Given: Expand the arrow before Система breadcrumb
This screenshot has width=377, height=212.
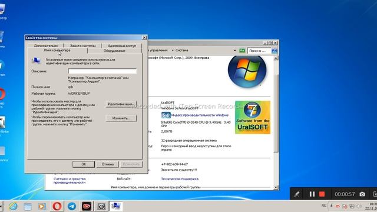Looking at the screenshot, I should [173, 50].
